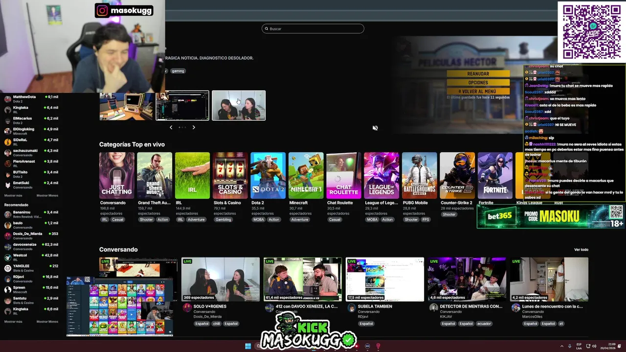Screen dimensions: 626x352
Task: Click the avatar beside SUBELA TAMBIEN stream
Action: pyautogui.click(x=352, y=308)
